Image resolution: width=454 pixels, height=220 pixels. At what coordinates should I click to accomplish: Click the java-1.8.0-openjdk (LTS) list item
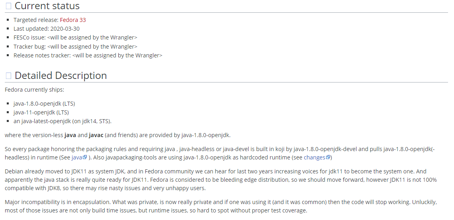[44, 104]
